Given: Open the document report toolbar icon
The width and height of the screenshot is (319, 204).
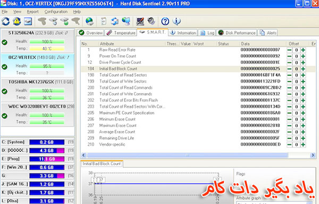Looking at the screenshot, I should 104,21.
